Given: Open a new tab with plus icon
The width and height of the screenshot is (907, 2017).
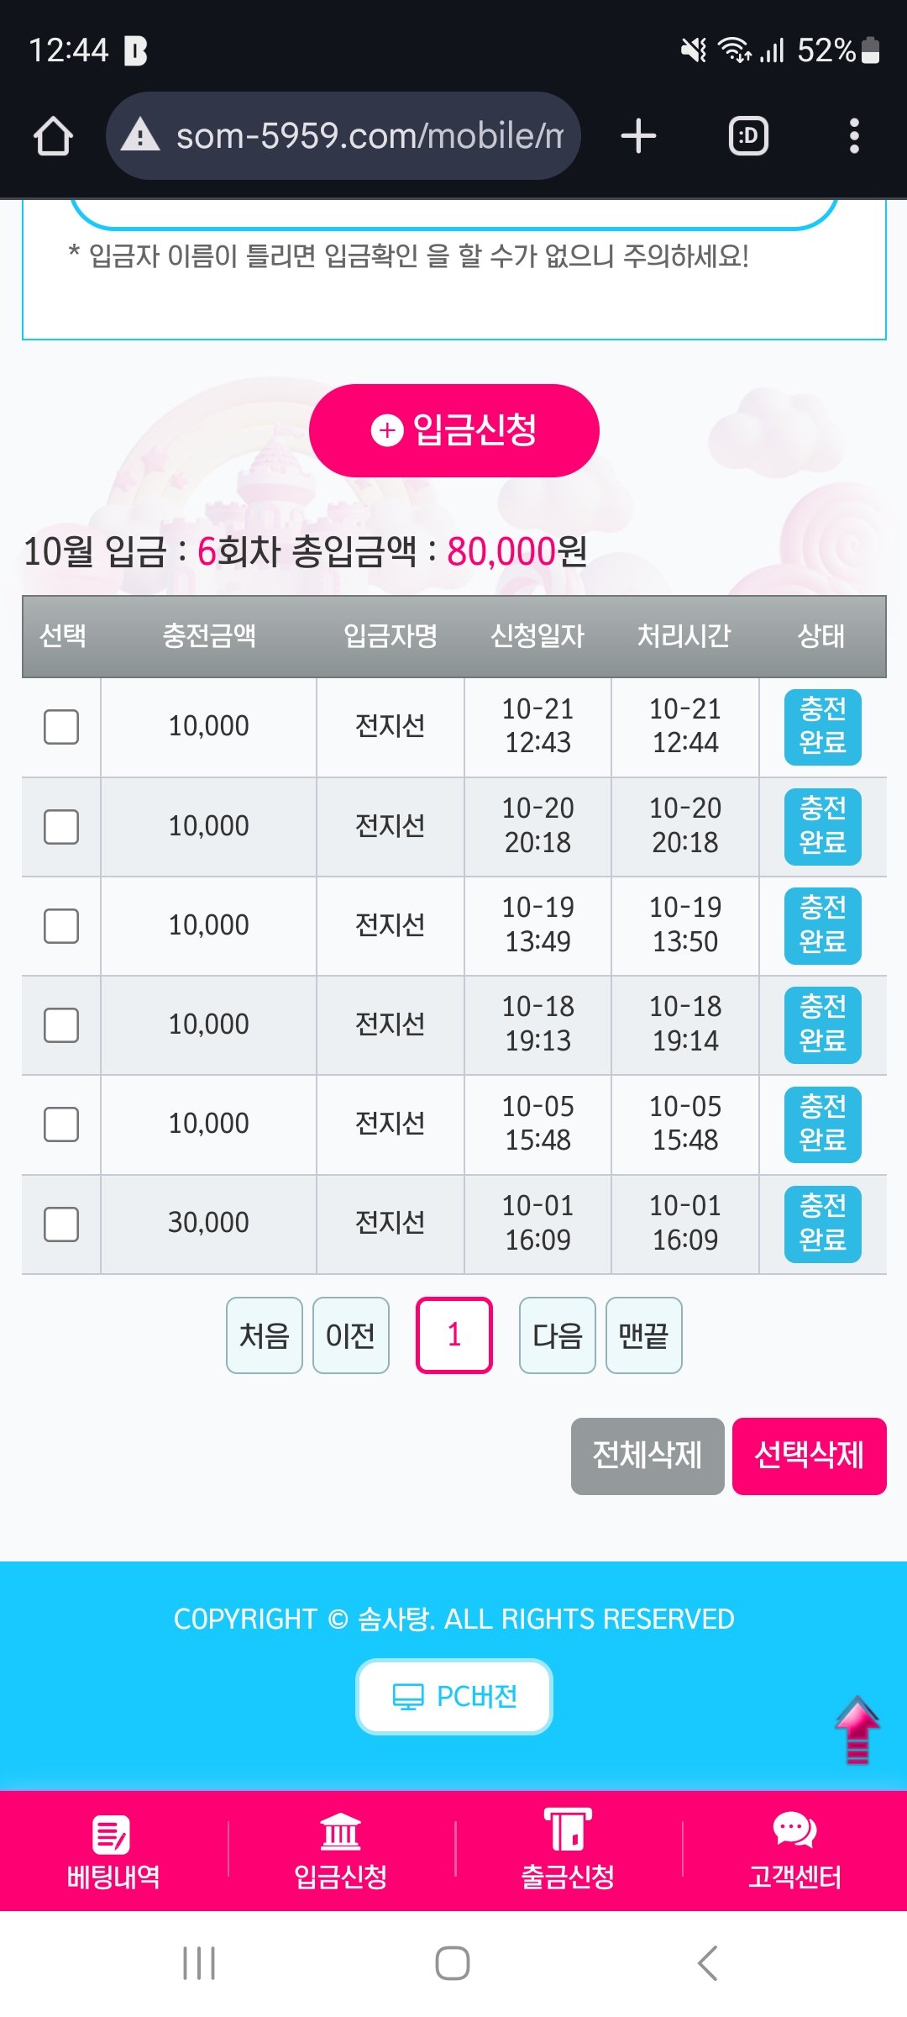Looking at the screenshot, I should click(638, 136).
